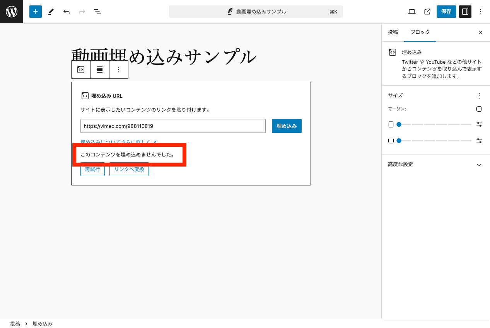This screenshot has height=328, width=490.
Task: Switch to the ブロック tab
Action: [420, 32]
